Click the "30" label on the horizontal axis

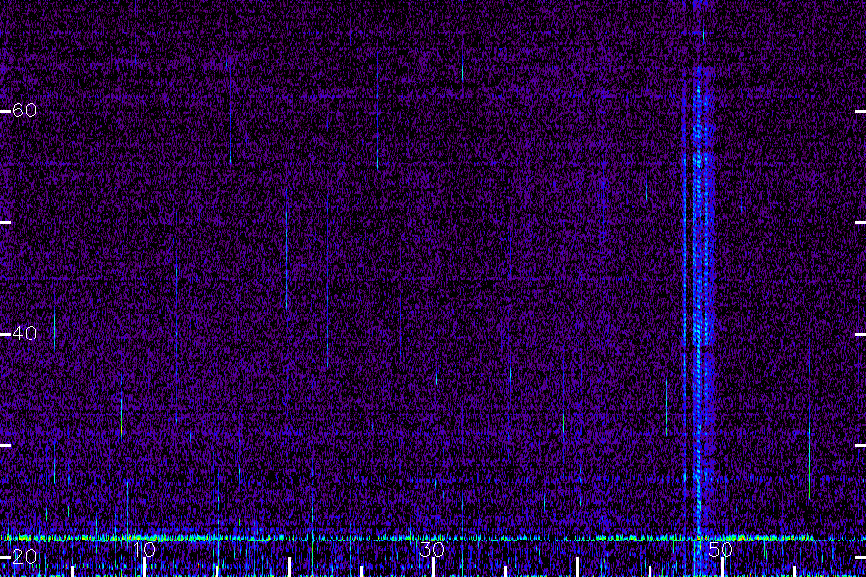pyautogui.click(x=432, y=549)
